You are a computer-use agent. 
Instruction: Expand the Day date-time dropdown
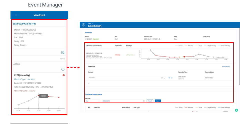(92, 101)
